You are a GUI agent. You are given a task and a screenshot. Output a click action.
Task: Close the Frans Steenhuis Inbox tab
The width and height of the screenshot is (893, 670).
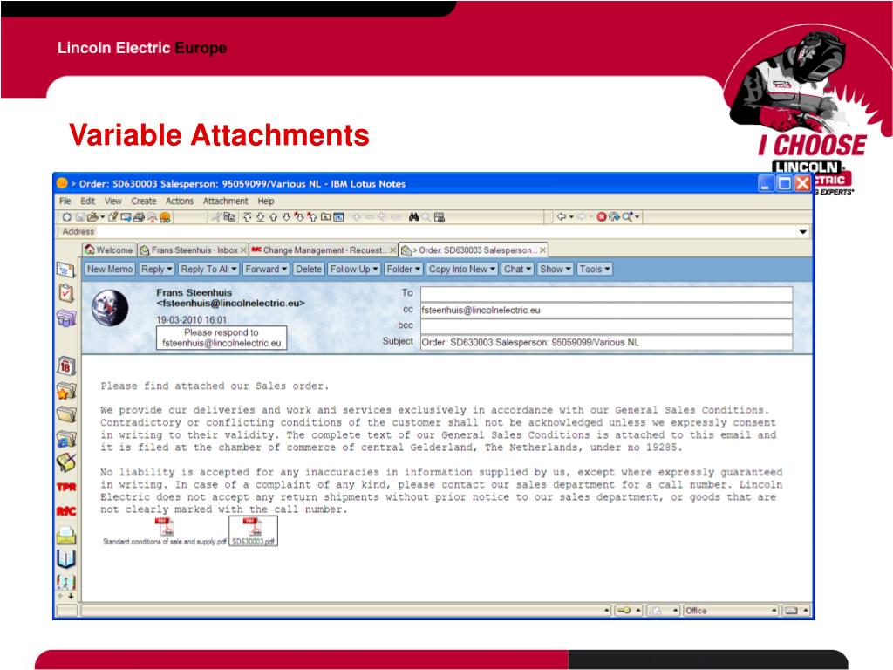[244, 250]
